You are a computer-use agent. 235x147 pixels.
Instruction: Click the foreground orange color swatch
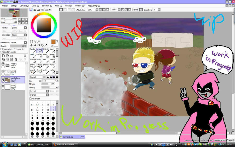coord(53,42)
